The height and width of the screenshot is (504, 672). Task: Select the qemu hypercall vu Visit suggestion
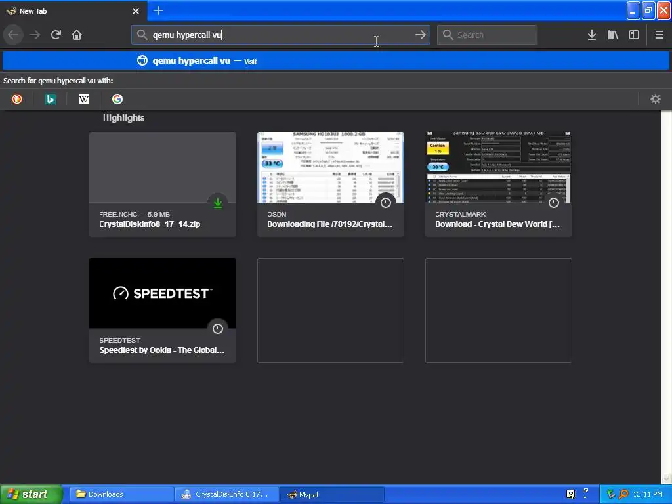(335, 61)
